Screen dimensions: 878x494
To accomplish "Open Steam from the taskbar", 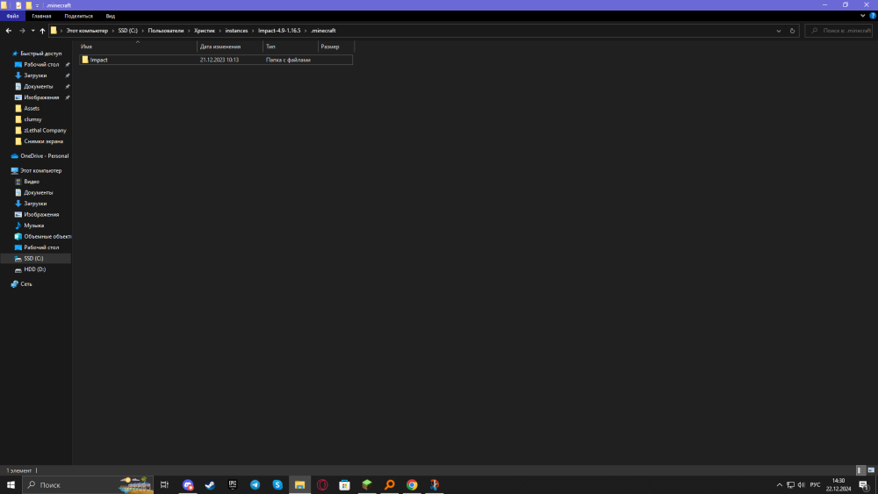I will coord(210,485).
